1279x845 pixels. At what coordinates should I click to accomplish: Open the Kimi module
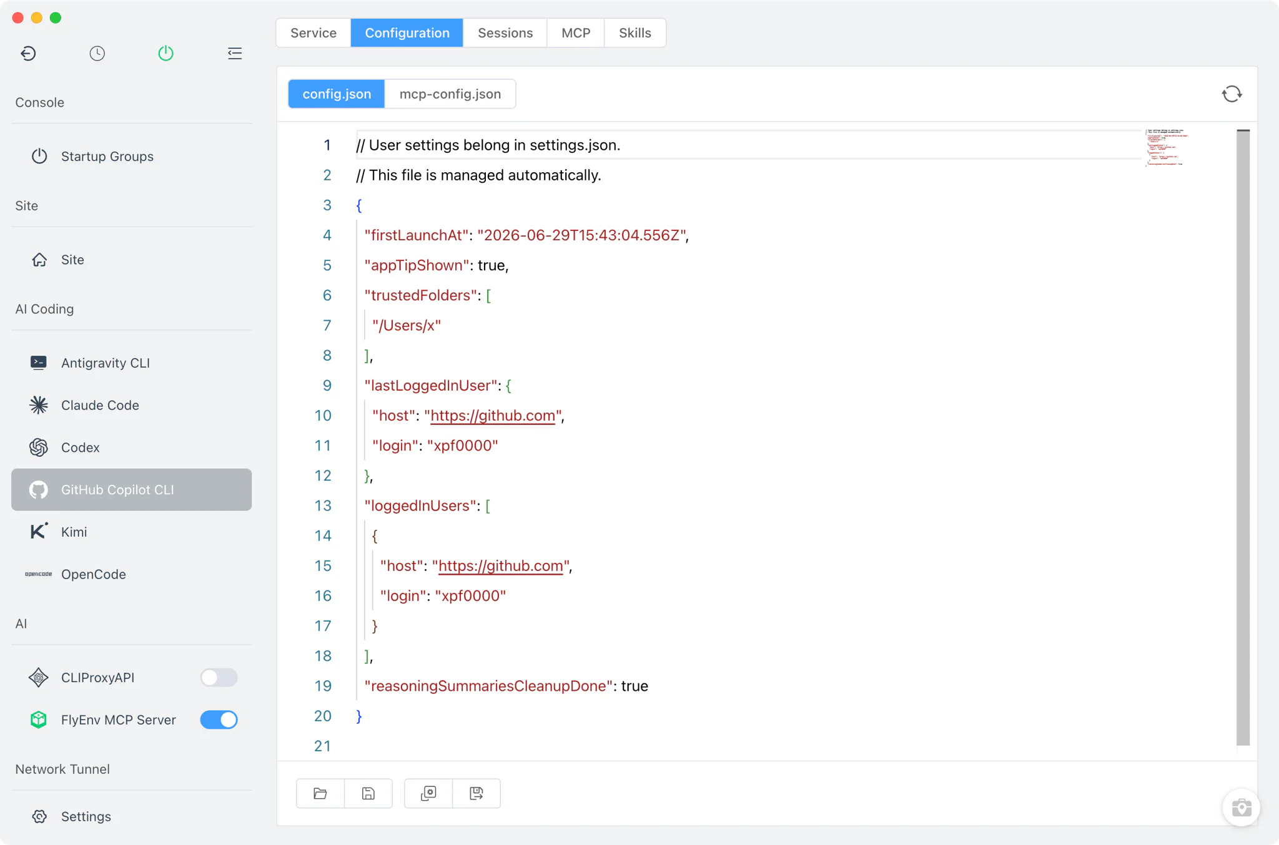[132, 532]
